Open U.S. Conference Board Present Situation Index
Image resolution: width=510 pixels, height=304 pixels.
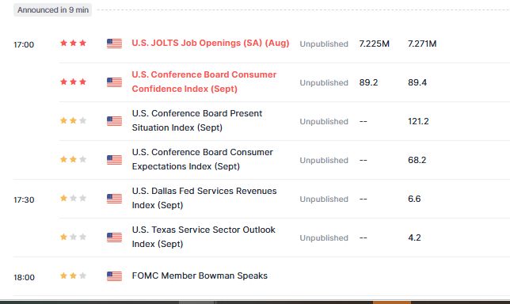point(196,120)
